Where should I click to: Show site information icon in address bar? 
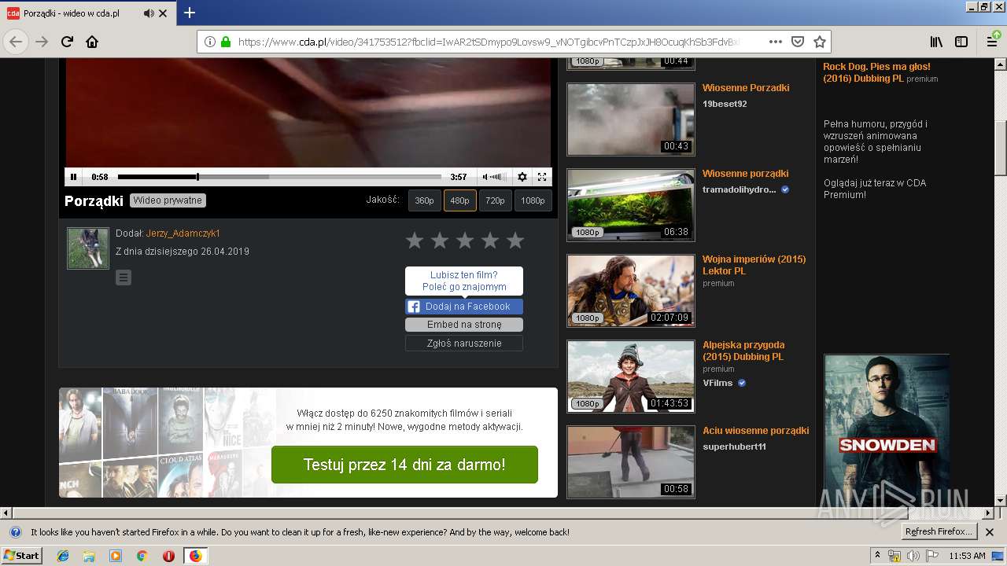coord(210,42)
